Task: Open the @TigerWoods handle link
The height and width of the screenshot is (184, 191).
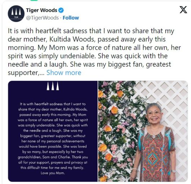Action: coord(43,18)
